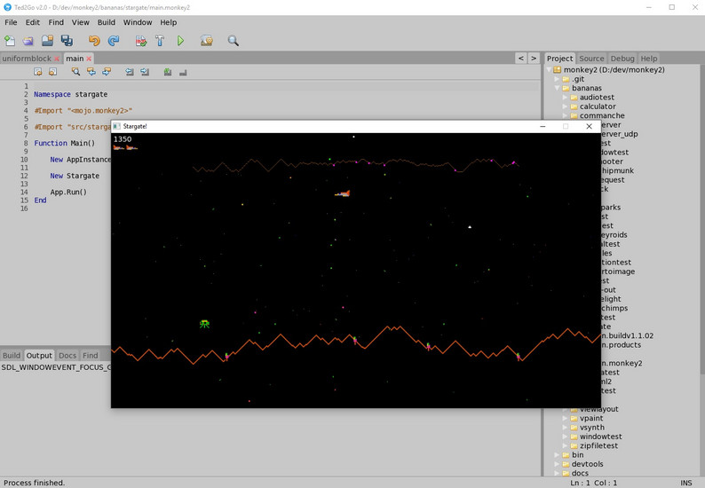
Task: Select the calculator folder in project tree
Action: [597, 106]
